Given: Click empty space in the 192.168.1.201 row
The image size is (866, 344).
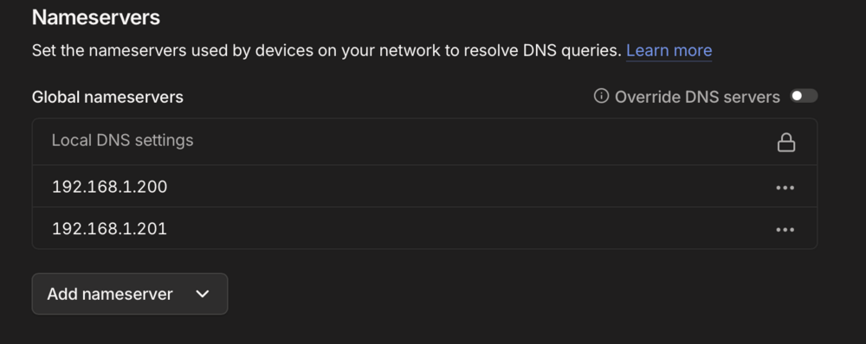Looking at the screenshot, I should point(469,228).
